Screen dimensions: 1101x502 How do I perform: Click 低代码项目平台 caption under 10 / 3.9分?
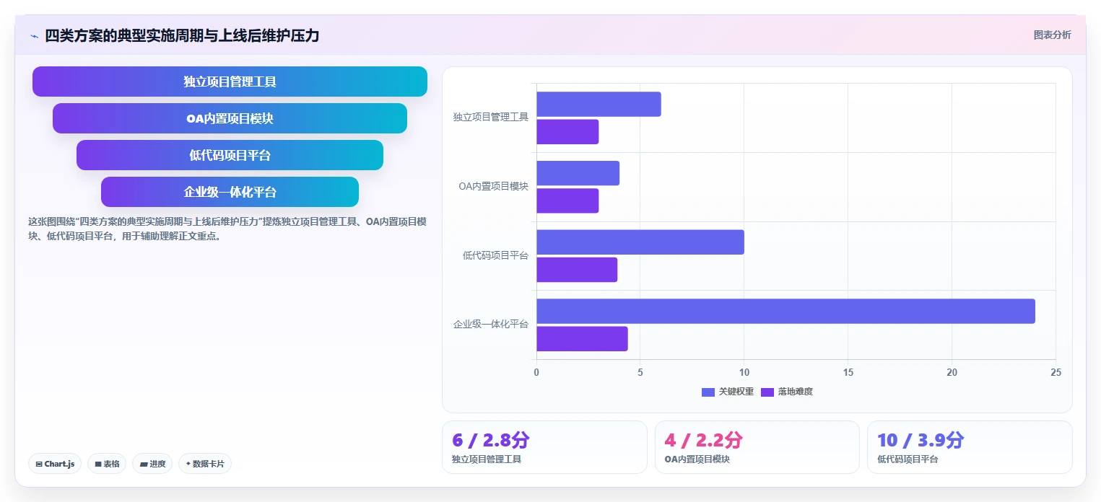tap(908, 459)
